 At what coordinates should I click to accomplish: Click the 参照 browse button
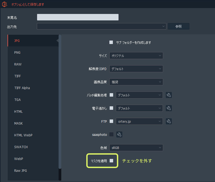point(178,26)
